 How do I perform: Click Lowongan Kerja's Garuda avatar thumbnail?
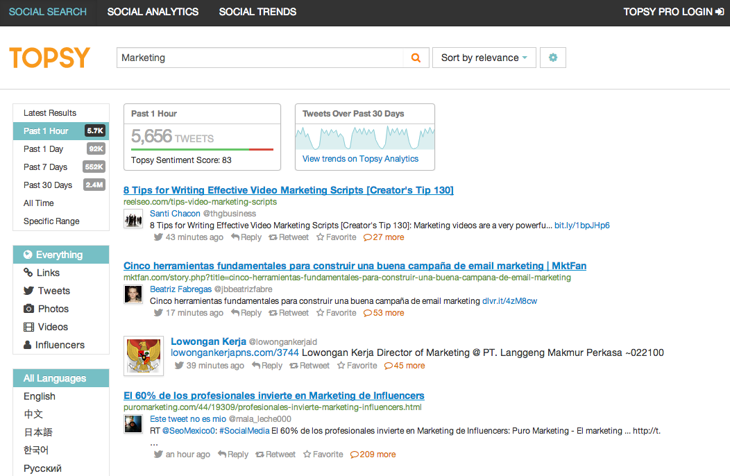point(144,356)
